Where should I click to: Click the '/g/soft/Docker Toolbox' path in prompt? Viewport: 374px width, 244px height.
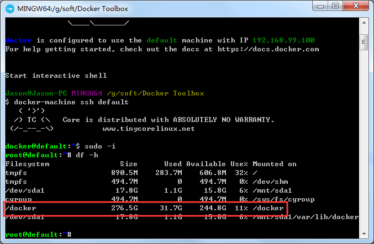pos(156,93)
